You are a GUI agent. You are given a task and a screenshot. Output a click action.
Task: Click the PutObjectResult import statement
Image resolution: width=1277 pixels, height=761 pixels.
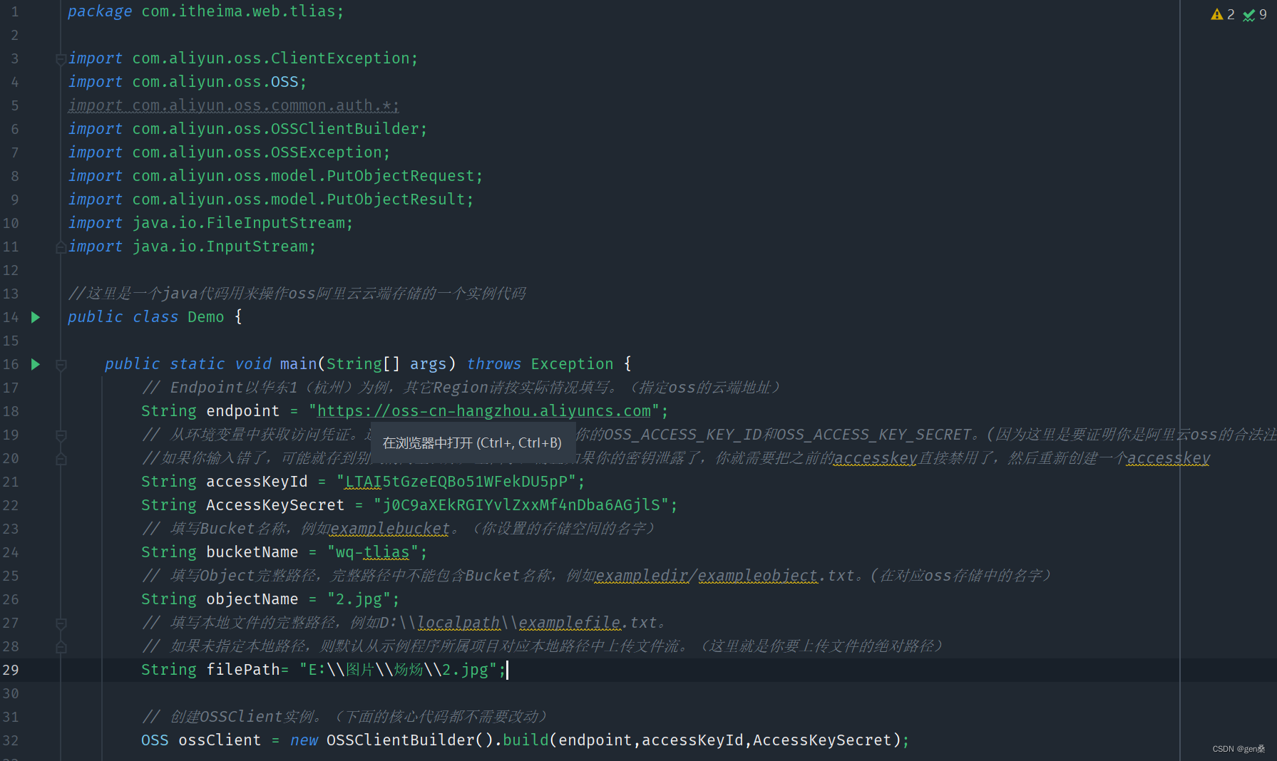point(270,200)
